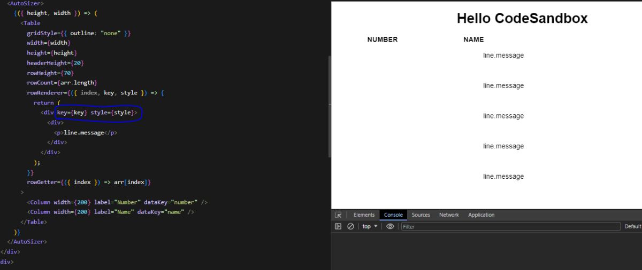Viewport: 642px width, 270px height.
Task: Click the Column label="Number" code line
Action: click(117, 202)
